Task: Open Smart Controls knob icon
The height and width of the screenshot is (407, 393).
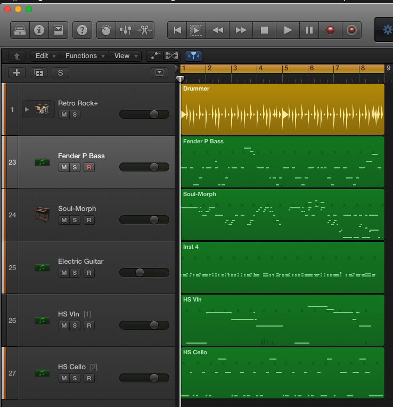Action: (106, 30)
